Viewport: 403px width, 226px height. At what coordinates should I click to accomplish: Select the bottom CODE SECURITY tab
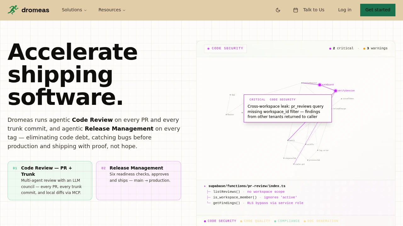point(220,221)
